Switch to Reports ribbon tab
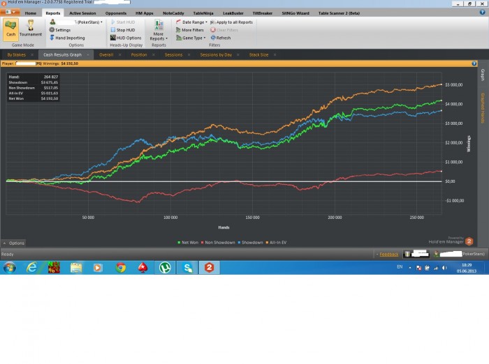The height and width of the screenshot is (364, 489). coord(52,13)
